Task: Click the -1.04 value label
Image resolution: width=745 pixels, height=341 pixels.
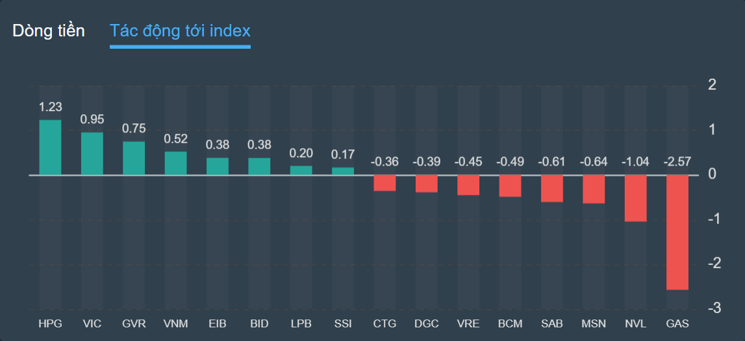Action: point(635,162)
